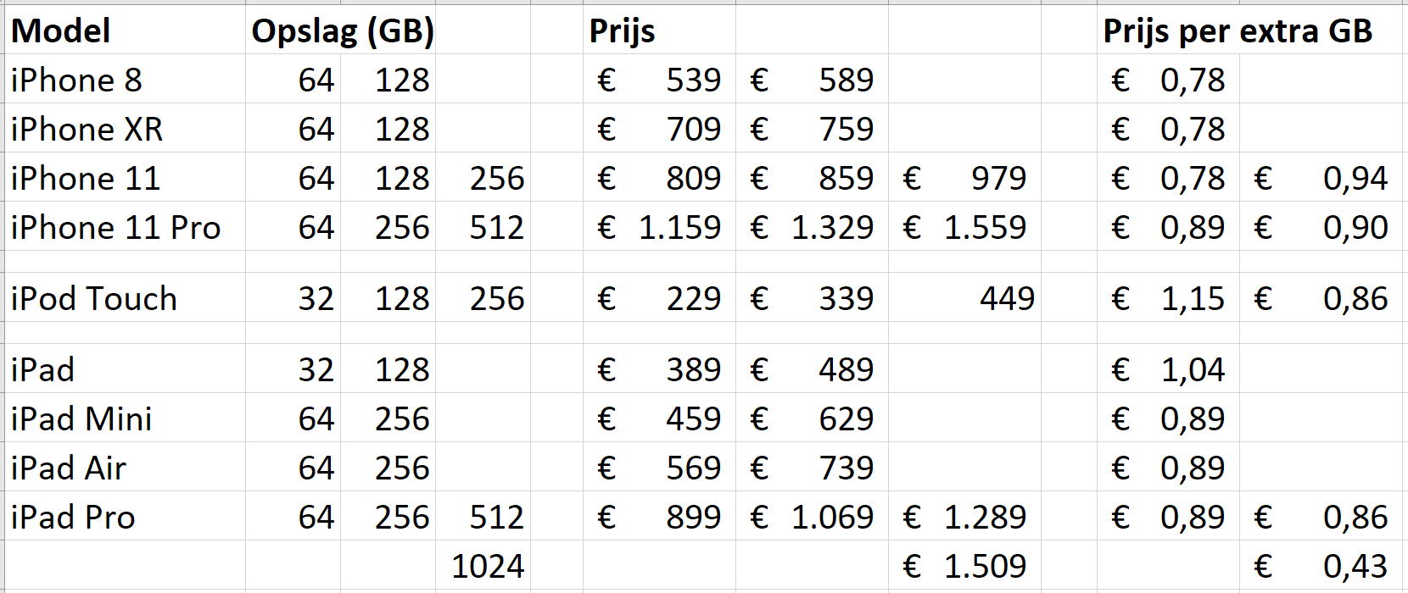Click the iPod Touch model cell
The width and height of the screenshot is (1408, 593).
click(x=94, y=299)
